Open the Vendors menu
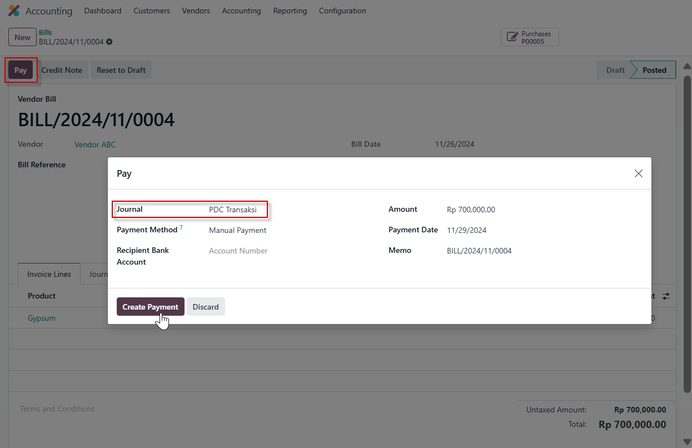 pos(196,11)
